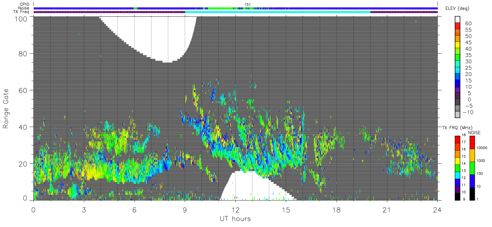Image resolution: width=492 pixels, height=227 pixels.
Task: Click the 'Range Gate' y-axis title
Action: click(6, 108)
